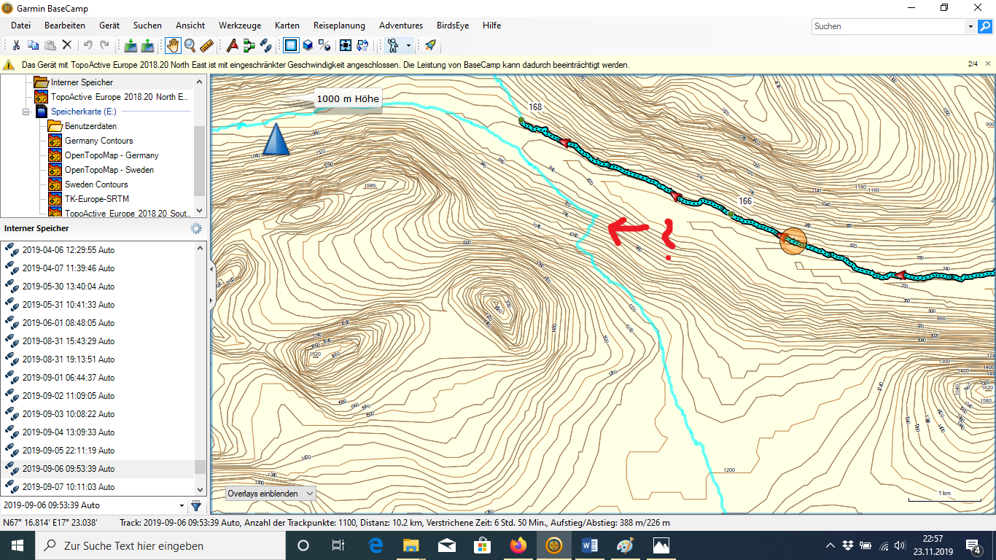This screenshot has width=996, height=560.
Task: Toggle split 2D/3D map view icon
Action: (x=324, y=45)
